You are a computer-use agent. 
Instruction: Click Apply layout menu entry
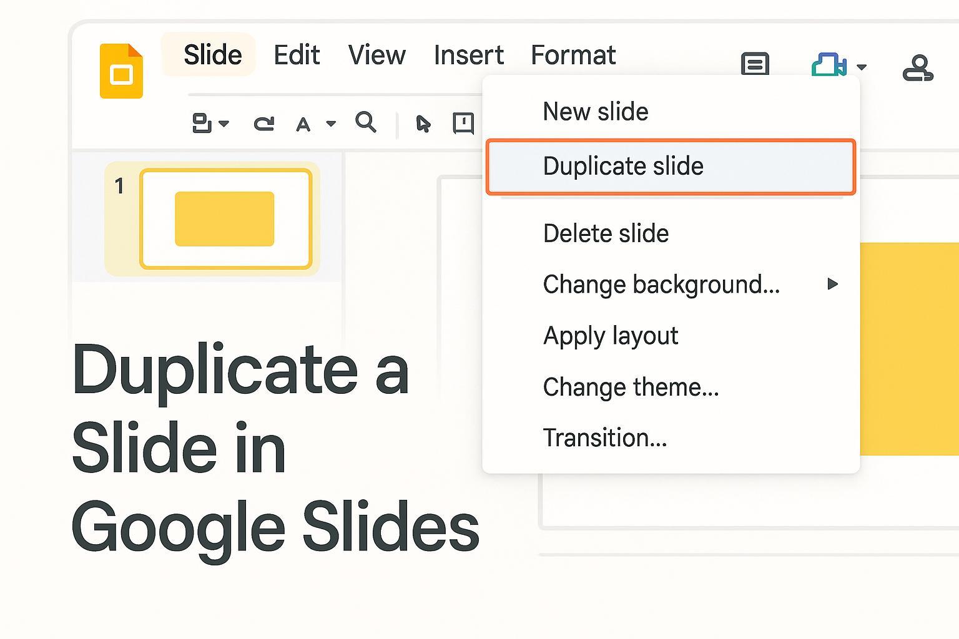[x=610, y=336]
